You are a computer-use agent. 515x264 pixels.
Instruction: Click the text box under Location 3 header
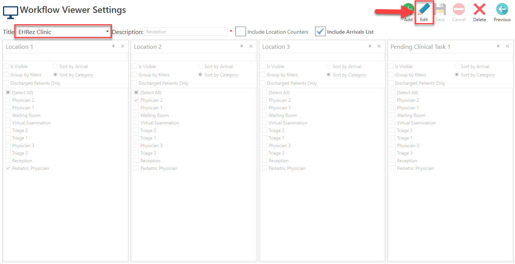click(322, 57)
